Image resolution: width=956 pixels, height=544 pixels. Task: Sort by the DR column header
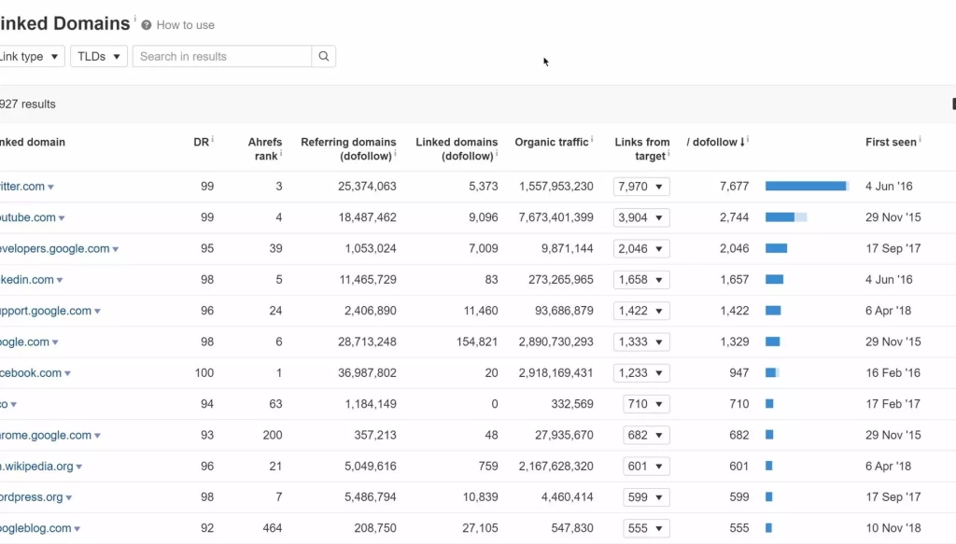click(202, 142)
